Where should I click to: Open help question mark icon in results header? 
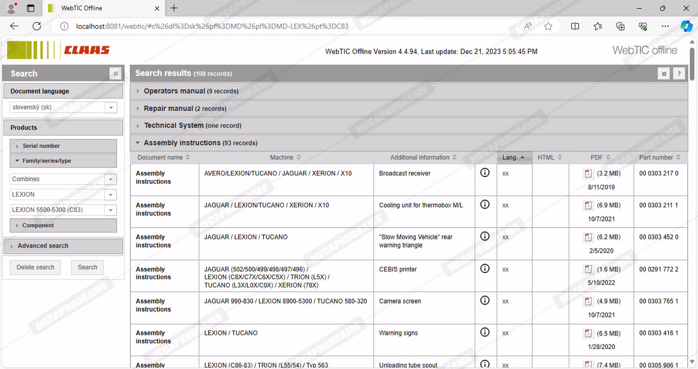[x=679, y=73]
